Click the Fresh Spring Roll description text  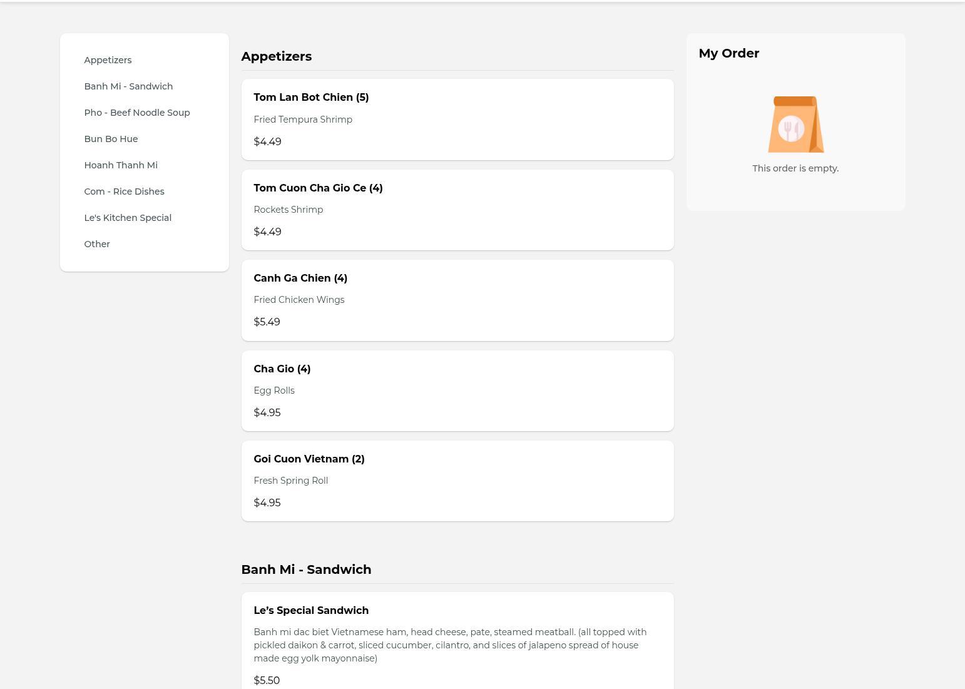click(x=291, y=481)
